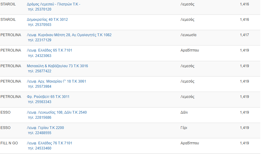The height and width of the screenshot is (154, 263).
Task: Click phone number 25370503
Action: [40, 25]
